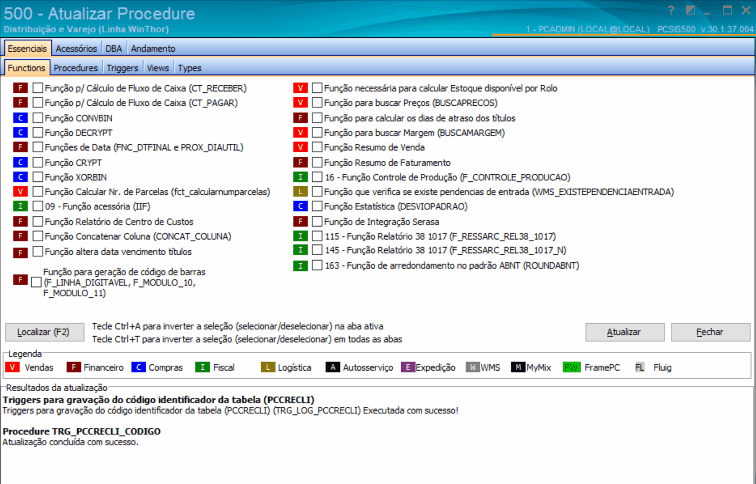Screen dimensions: 756x484
Task: Click V icon beside BUSCAPRECOS function
Action: pyautogui.click(x=301, y=103)
